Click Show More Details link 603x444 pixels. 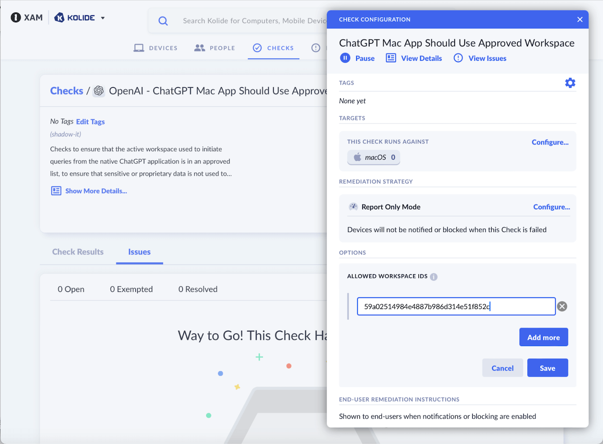click(96, 191)
